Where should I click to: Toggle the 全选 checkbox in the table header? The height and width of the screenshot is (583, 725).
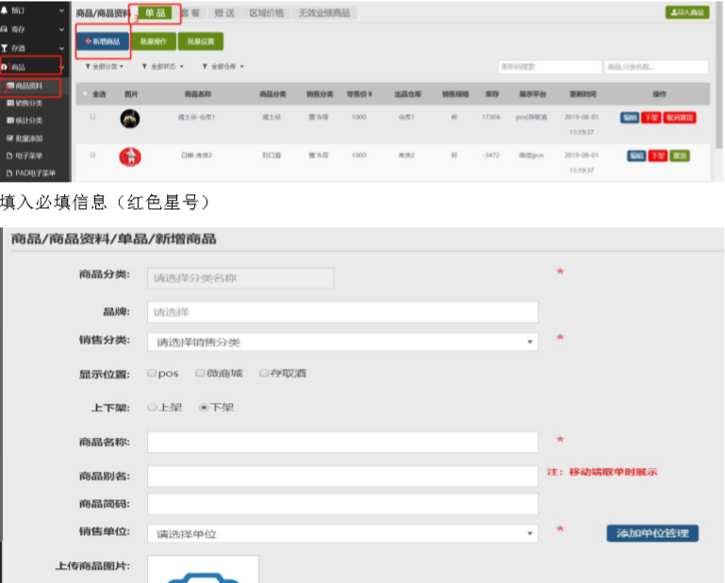click(x=85, y=94)
